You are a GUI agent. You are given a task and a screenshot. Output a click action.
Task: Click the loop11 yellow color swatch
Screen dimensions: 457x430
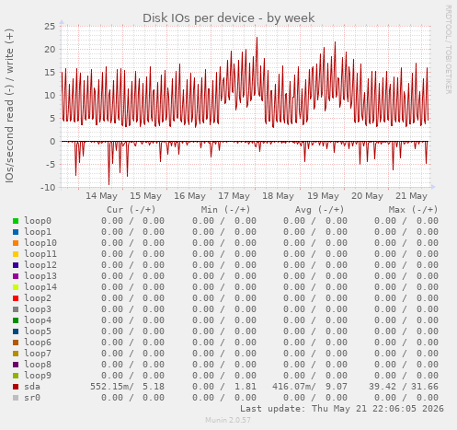tap(16, 254)
